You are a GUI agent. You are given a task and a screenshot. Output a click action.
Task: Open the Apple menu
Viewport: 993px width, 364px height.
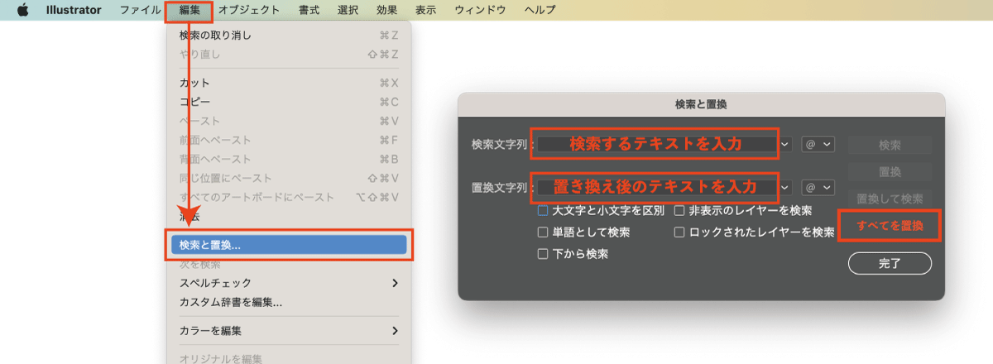click(x=22, y=11)
